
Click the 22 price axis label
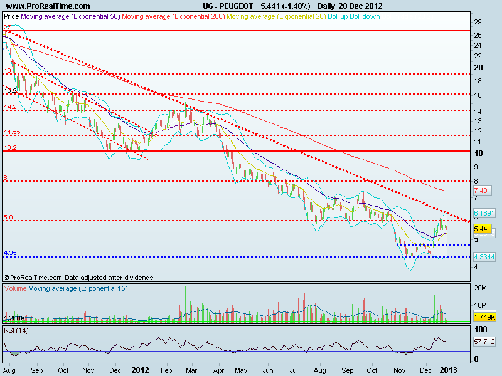coord(478,56)
